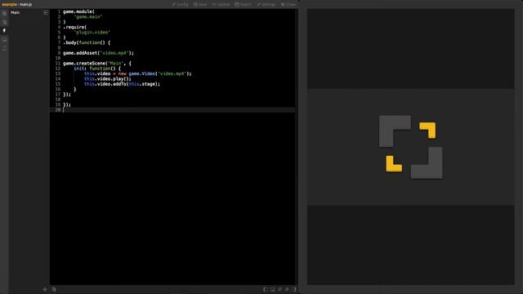
Task: Click the game.createScene('Main', { line
Action: (97, 64)
